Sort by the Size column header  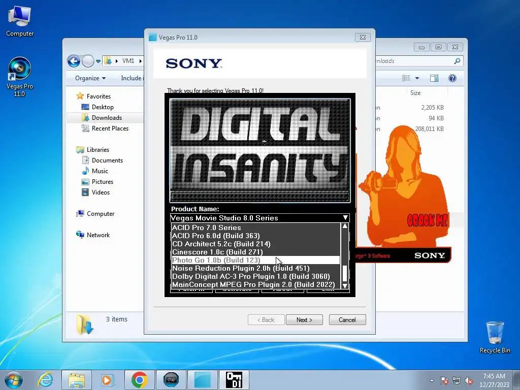(x=415, y=93)
